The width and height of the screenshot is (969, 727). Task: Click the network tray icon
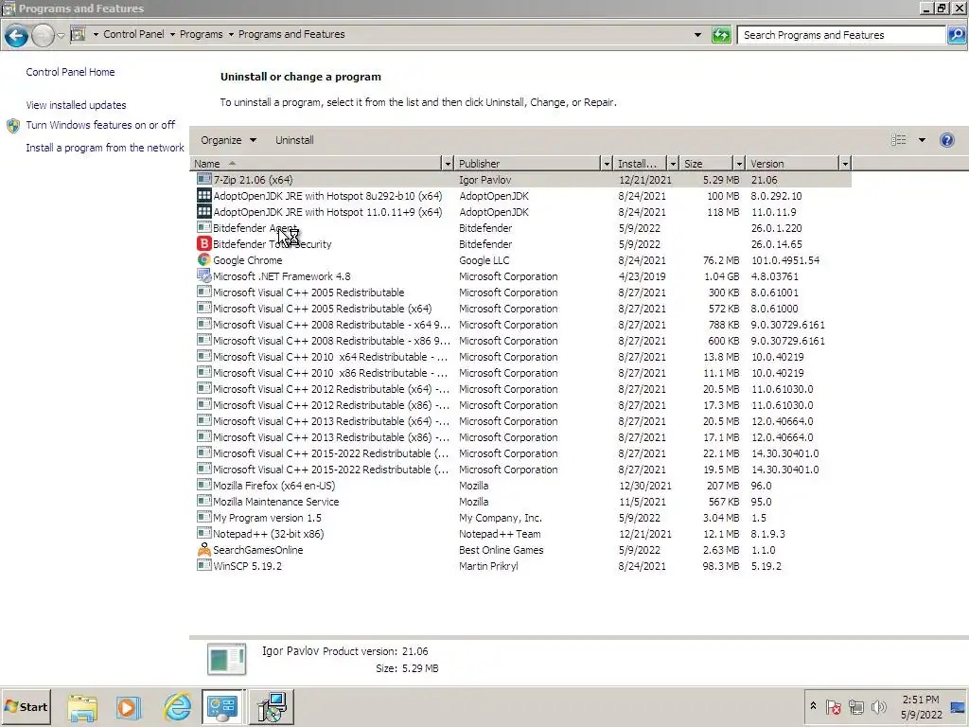pyautogui.click(x=855, y=706)
